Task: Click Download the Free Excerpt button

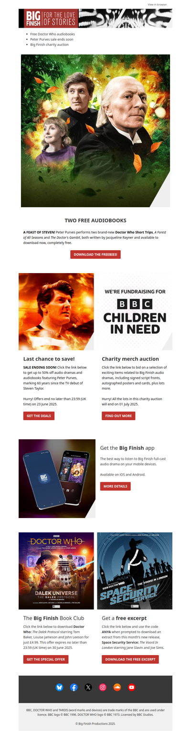Action: tap(130, 659)
